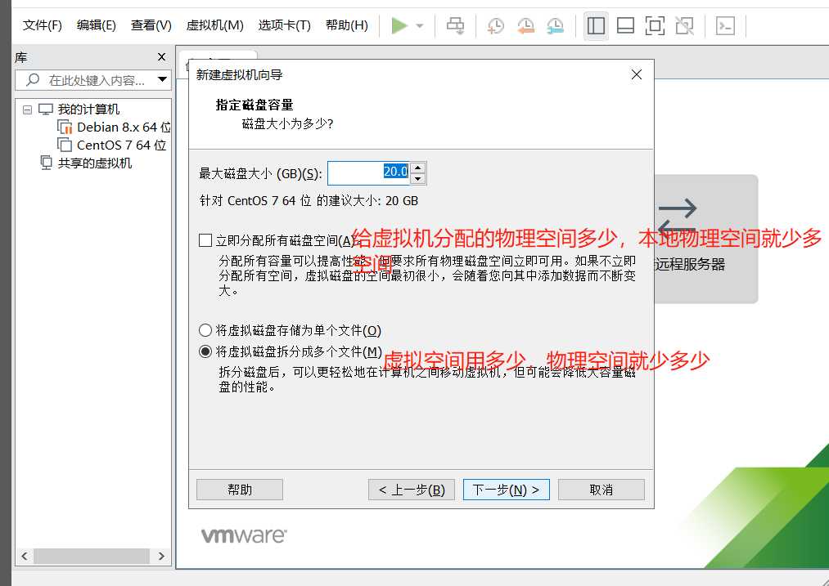The width and height of the screenshot is (829, 586).
Task: Enter full screen mode icon
Action: tap(655, 25)
